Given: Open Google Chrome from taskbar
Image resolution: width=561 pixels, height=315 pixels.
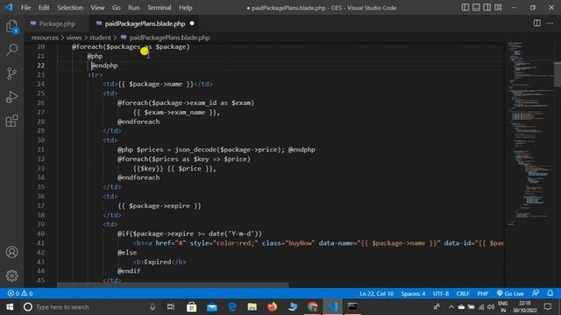Looking at the screenshot, I should pyautogui.click(x=313, y=307).
